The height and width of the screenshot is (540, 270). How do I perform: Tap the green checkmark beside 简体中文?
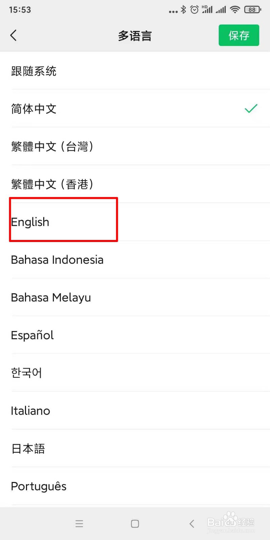[251, 109]
